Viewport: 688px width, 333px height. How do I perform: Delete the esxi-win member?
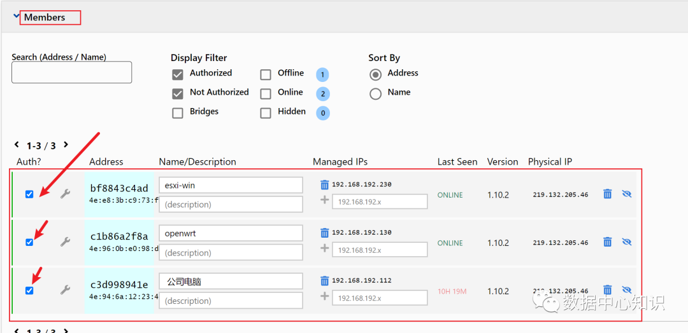(608, 194)
